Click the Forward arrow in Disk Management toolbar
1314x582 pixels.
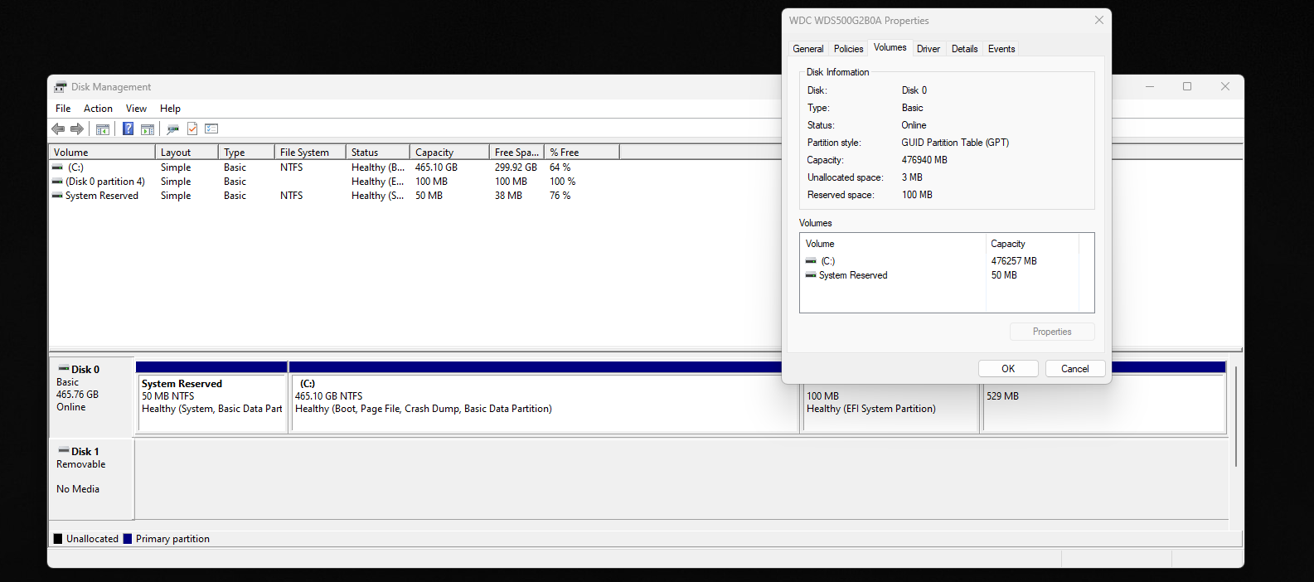coord(77,129)
